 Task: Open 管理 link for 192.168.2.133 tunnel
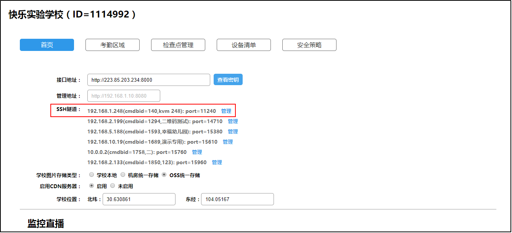pos(217,162)
